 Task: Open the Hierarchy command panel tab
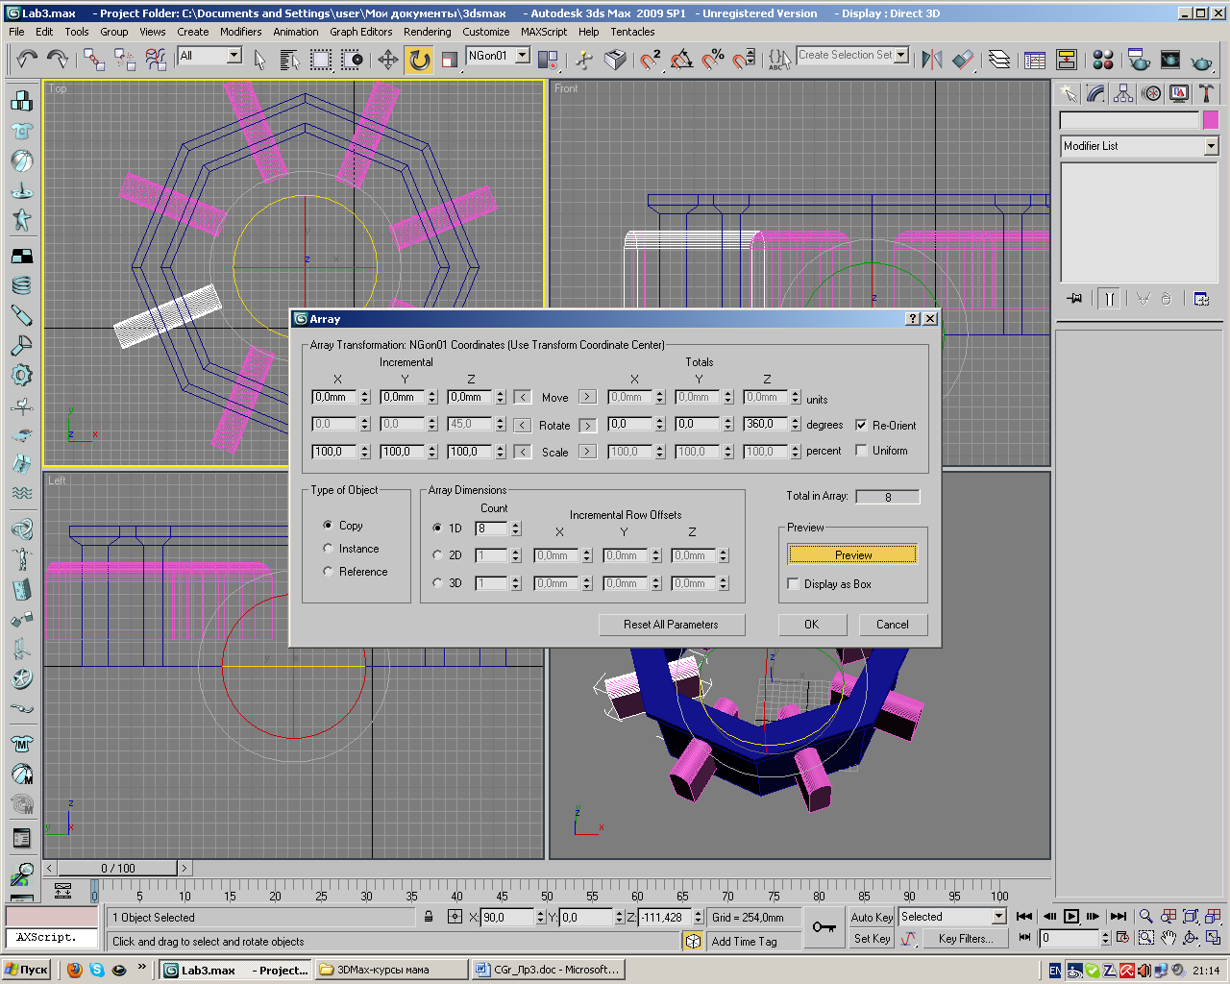click(1123, 93)
